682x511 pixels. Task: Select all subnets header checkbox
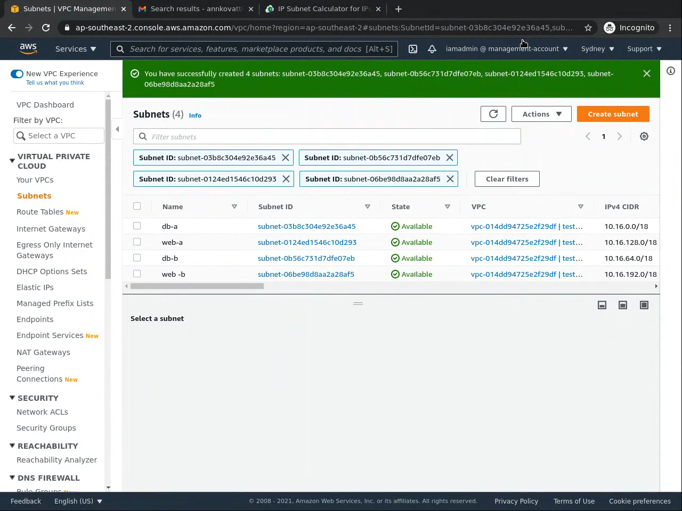[137, 206]
